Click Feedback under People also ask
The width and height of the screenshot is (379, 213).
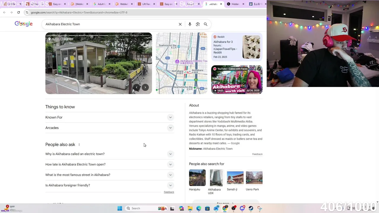pyautogui.click(x=169, y=192)
